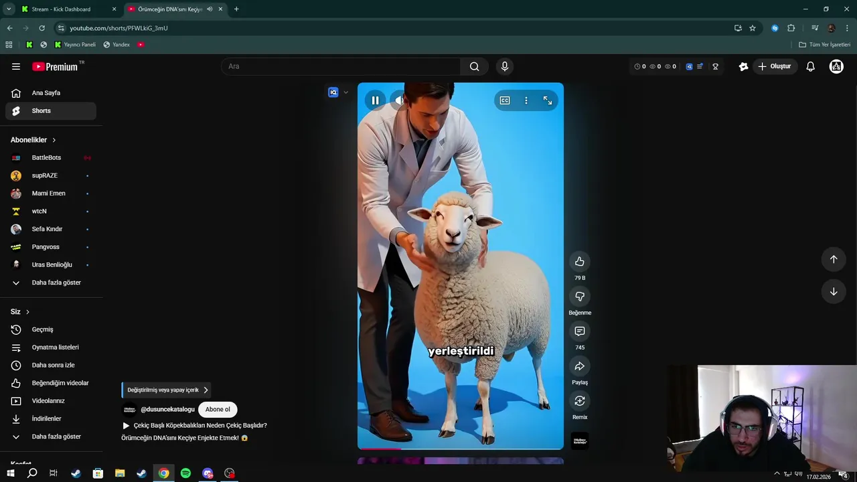Image resolution: width=857 pixels, height=482 pixels.
Task: Open Discord from the taskbar
Action: point(208,473)
